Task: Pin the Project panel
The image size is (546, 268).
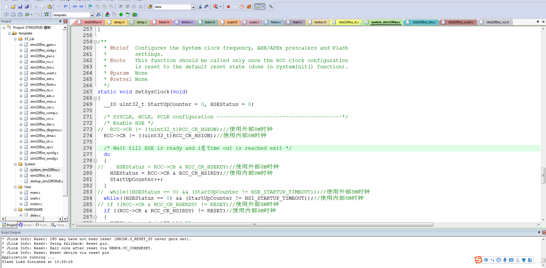Action: 60,21
